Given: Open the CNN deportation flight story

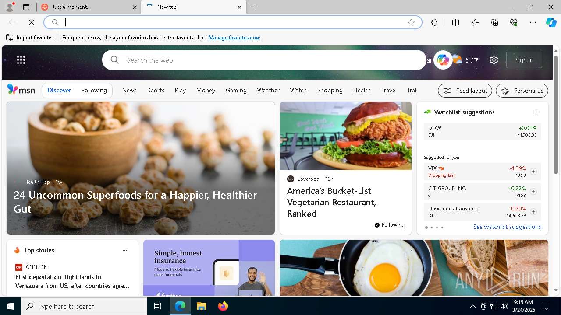Looking at the screenshot, I should point(72,281).
